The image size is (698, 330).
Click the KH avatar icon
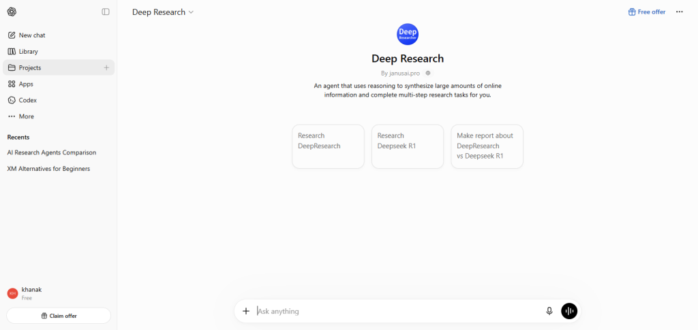point(12,293)
